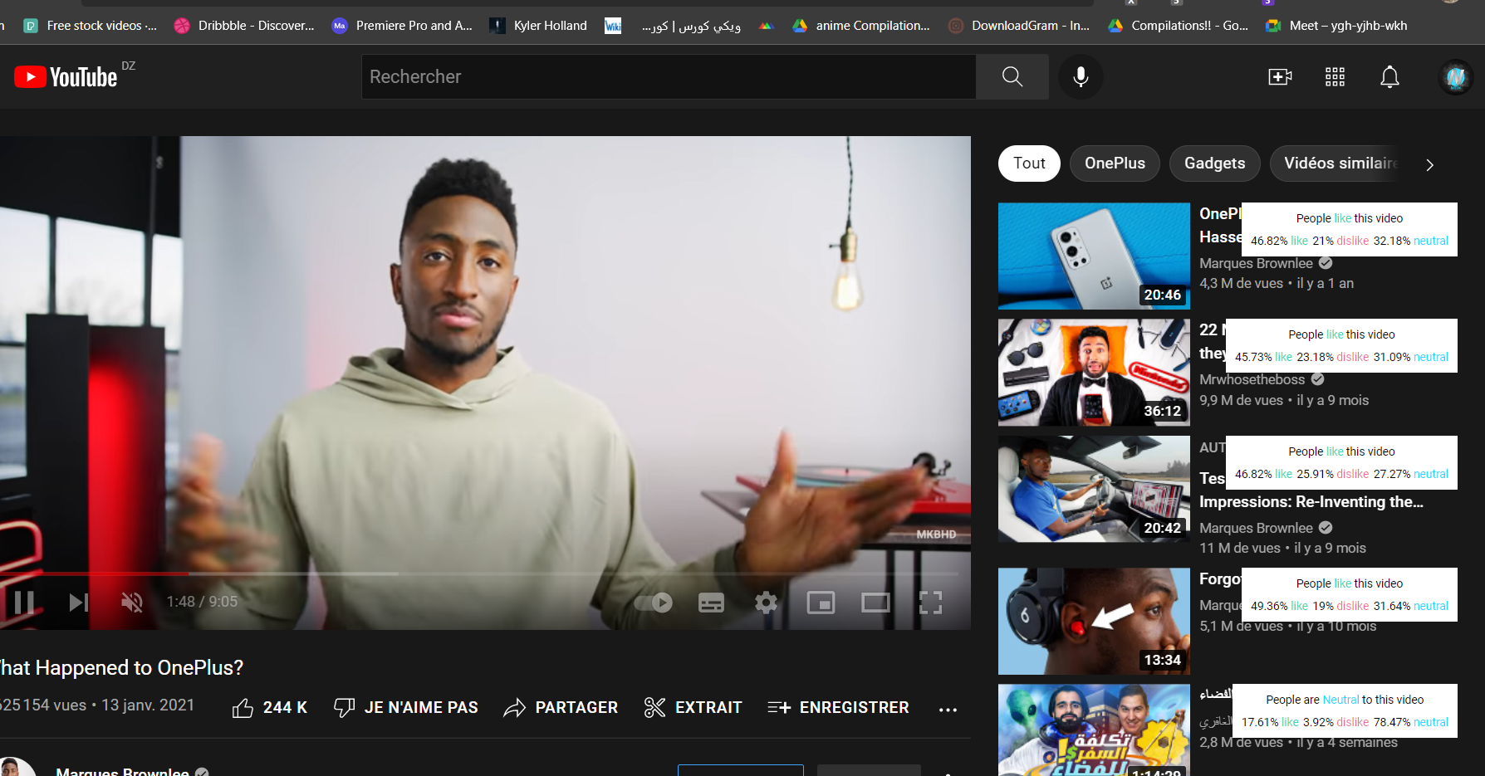Select the Tout filter chip

1029,163
